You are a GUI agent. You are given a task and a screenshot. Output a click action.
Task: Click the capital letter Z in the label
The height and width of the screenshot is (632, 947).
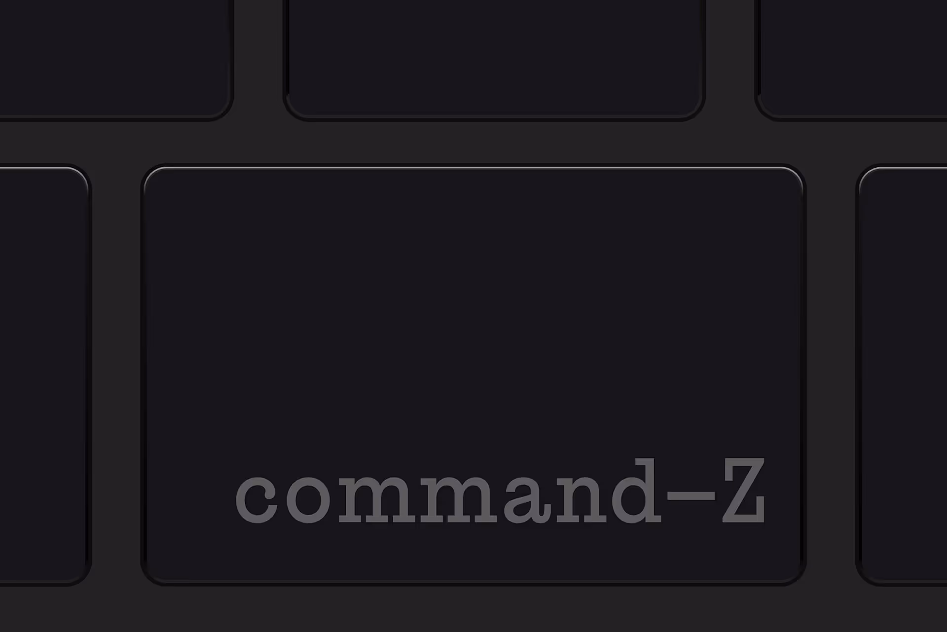(744, 491)
